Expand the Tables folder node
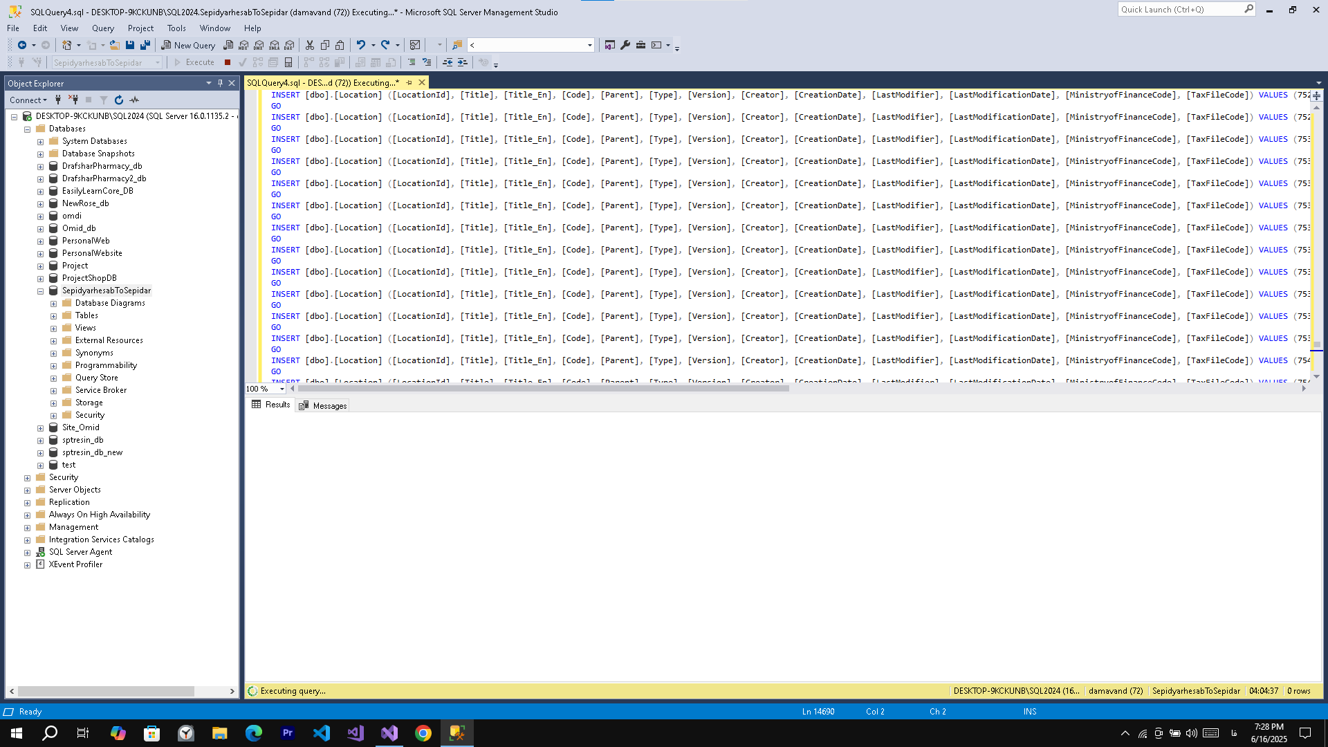This screenshot has height=747, width=1328. [x=54, y=315]
